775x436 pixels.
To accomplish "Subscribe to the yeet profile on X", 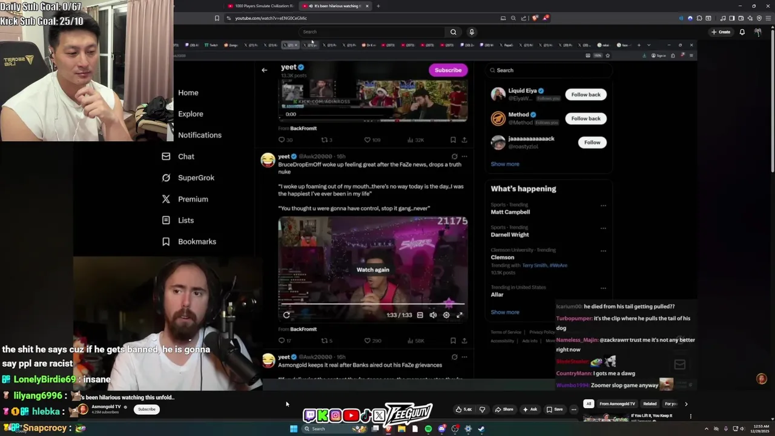I will 448,70.
